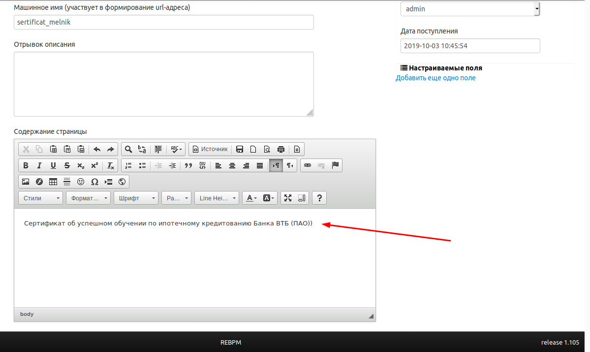Click Paste from Word icon
590x352 pixels.
pos(81,149)
